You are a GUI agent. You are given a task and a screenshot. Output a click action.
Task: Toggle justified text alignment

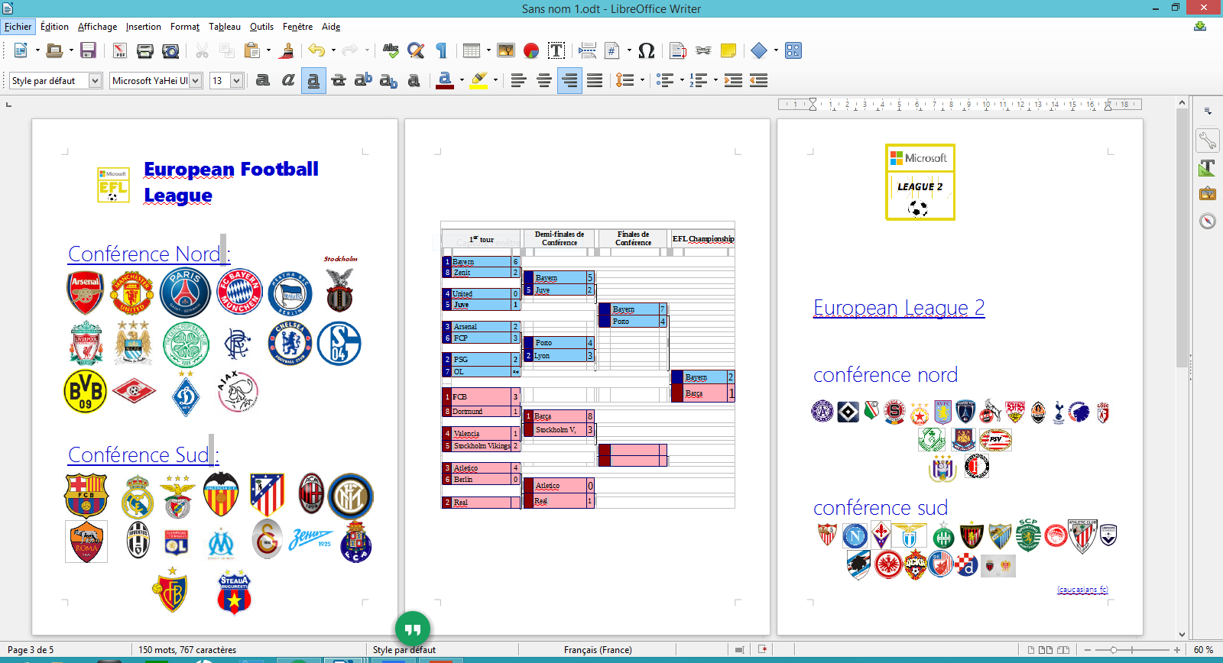pyautogui.click(x=595, y=80)
